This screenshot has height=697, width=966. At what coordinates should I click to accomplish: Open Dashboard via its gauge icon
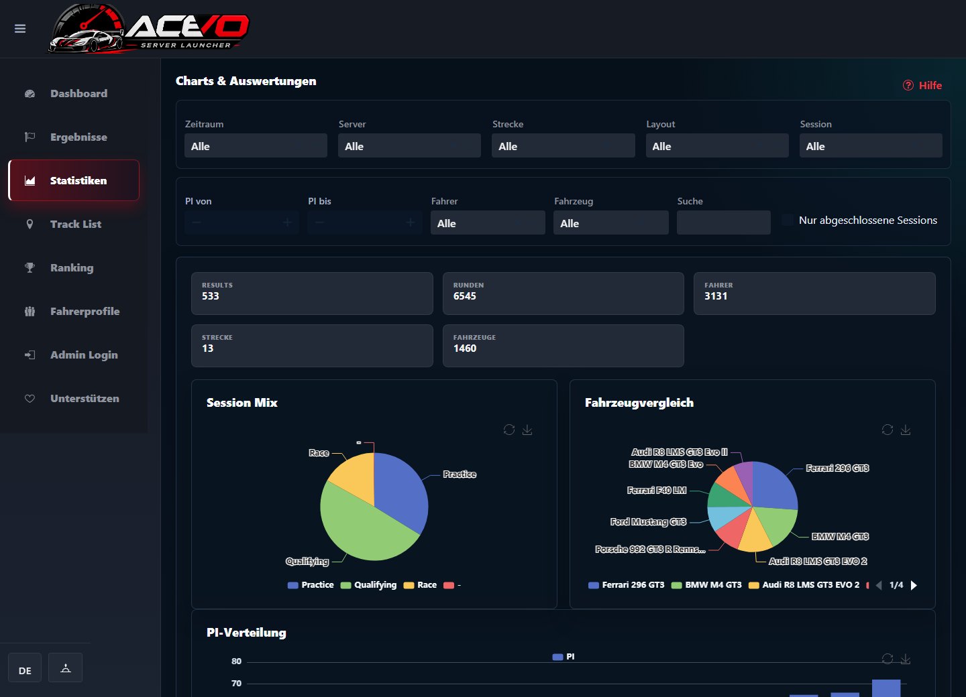[x=30, y=94]
